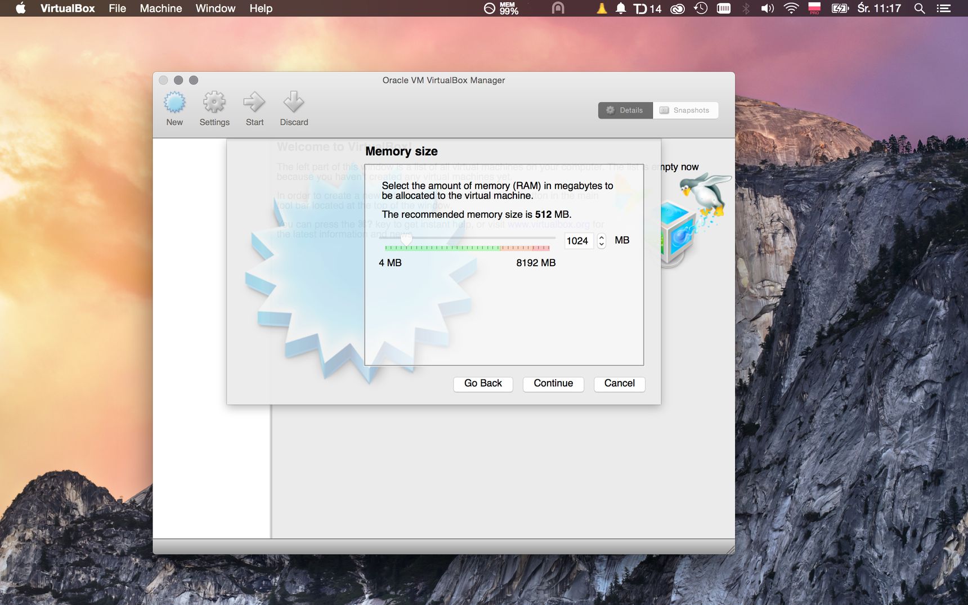Click the MEM 99% menu bar indicator
The height and width of the screenshot is (605, 968).
coord(502,8)
